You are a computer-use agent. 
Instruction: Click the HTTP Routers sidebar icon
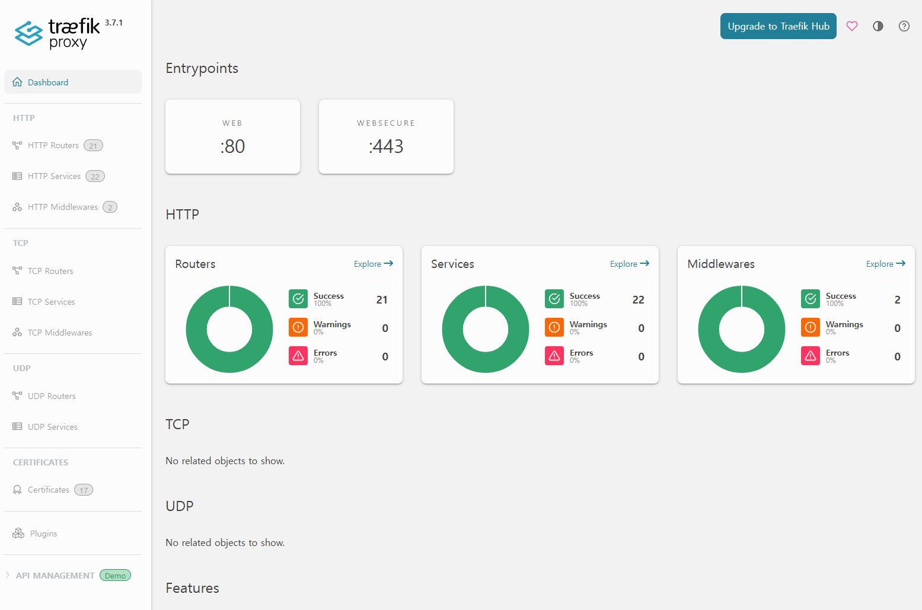[x=17, y=145]
